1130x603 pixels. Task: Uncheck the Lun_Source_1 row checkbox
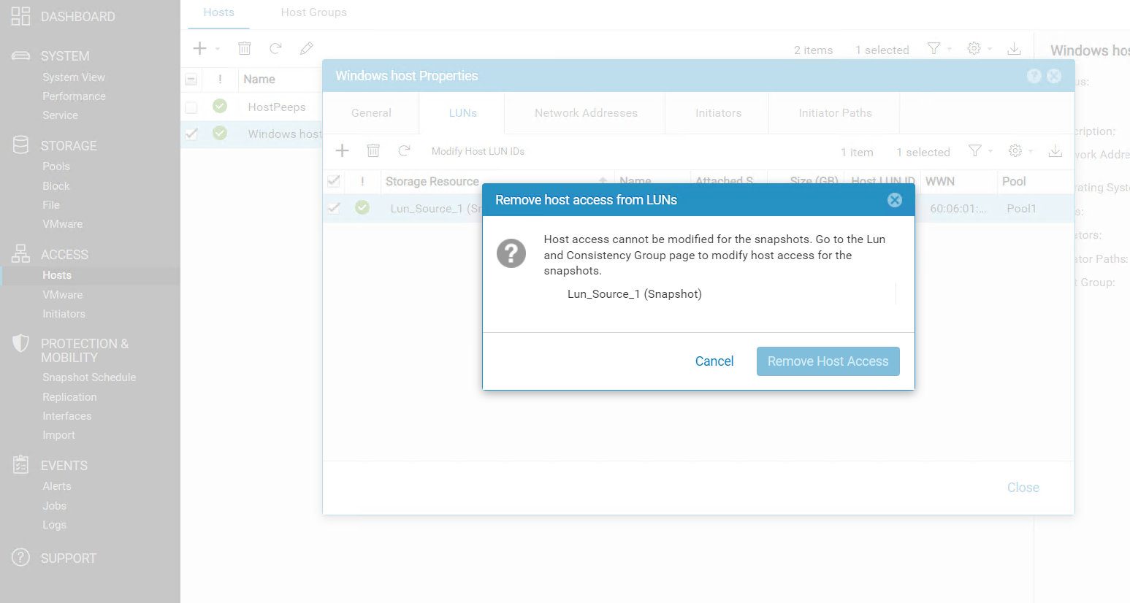click(334, 208)
